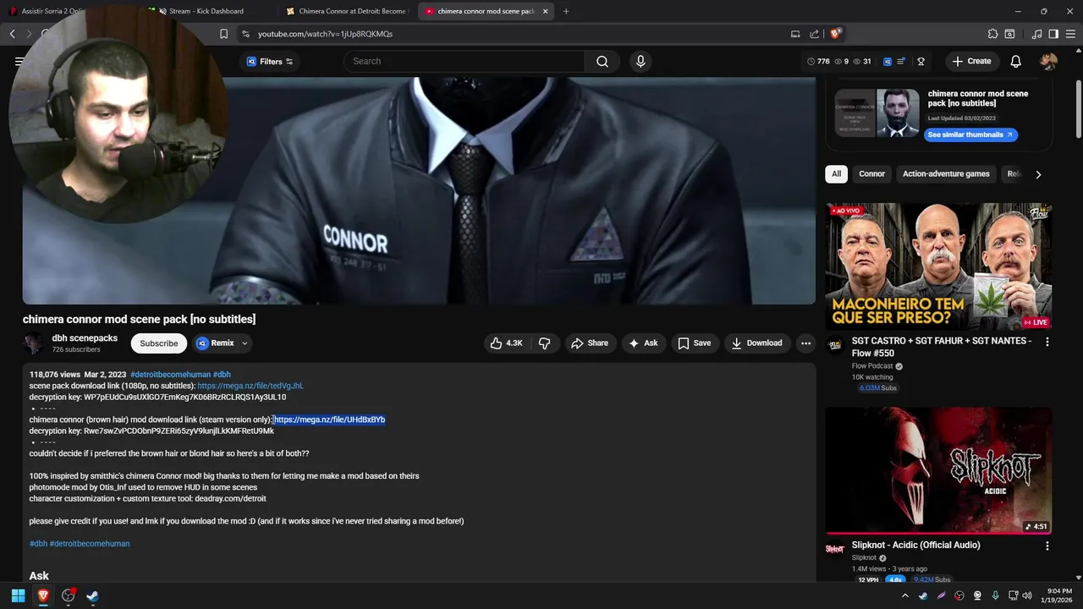Focus the YouTube search input field
The width and height of the screenshot is (1083, 609).
point(464,61)
